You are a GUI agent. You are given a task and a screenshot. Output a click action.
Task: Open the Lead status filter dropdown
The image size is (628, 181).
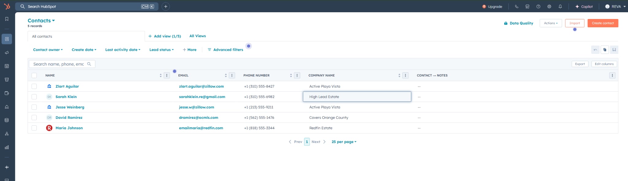click(161, 50)
